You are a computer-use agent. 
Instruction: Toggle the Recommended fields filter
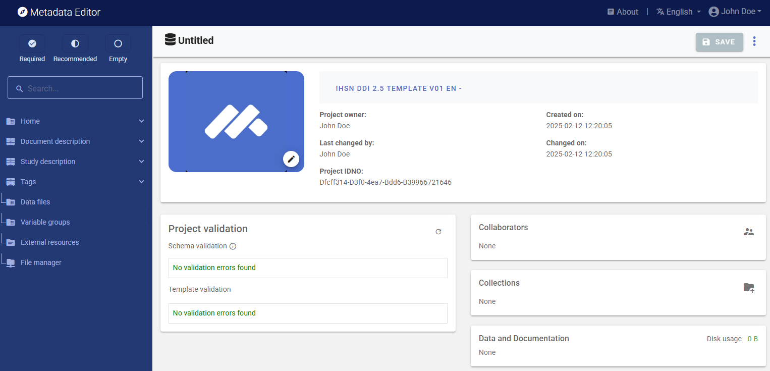coord(75,44)
